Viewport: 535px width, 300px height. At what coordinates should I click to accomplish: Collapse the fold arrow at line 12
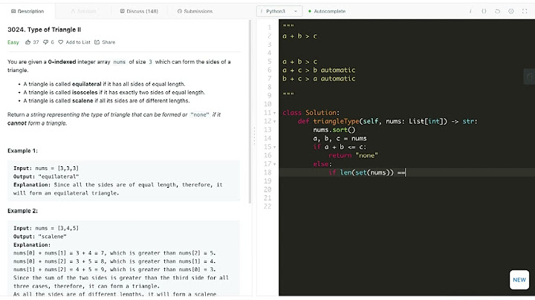point(275,121)
